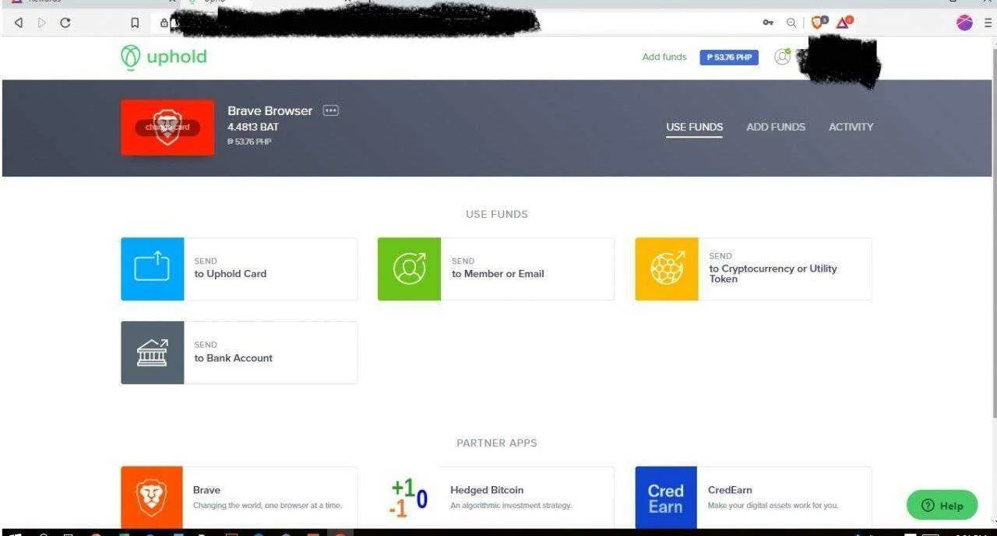Click the saved password key icon

coord(769,23)
